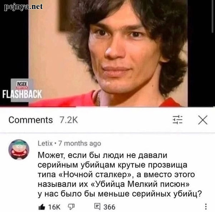Screen dimensions: 215x212
Task: Dislike Letix's comment with thumbs down
Action: click(71, 207)
